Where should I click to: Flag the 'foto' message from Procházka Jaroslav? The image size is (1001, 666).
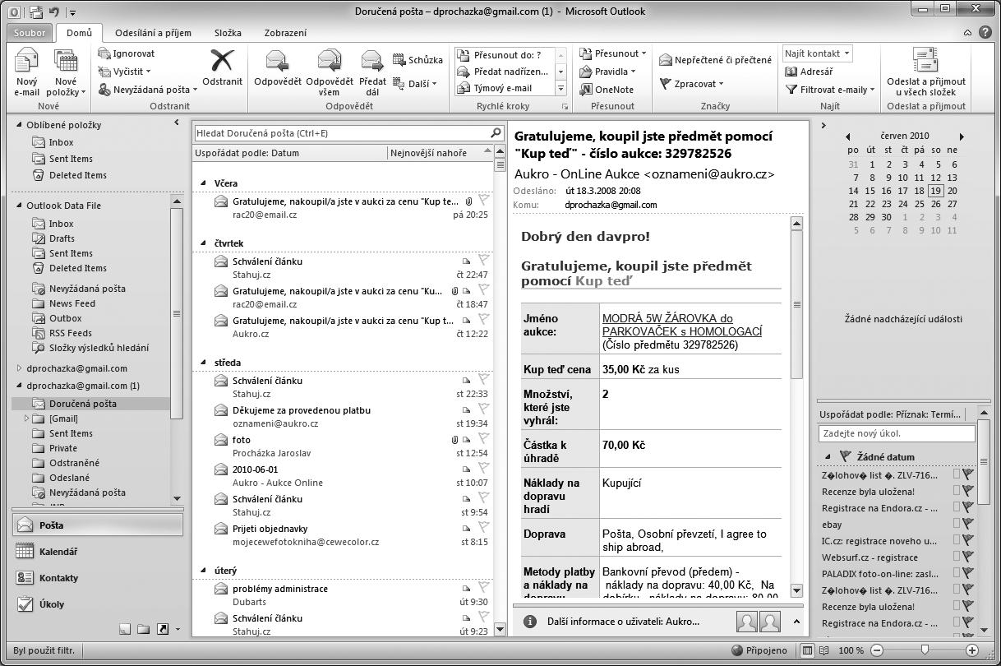point(484,440)
